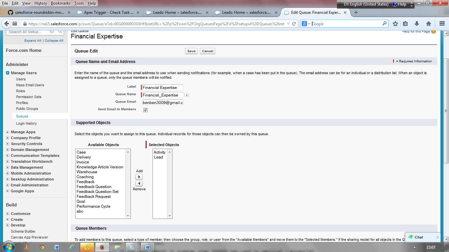Image resolution: width=449 pixels, height=252 pixels.
Task: Go to the browser home page icon
Action: pos(429,24)
